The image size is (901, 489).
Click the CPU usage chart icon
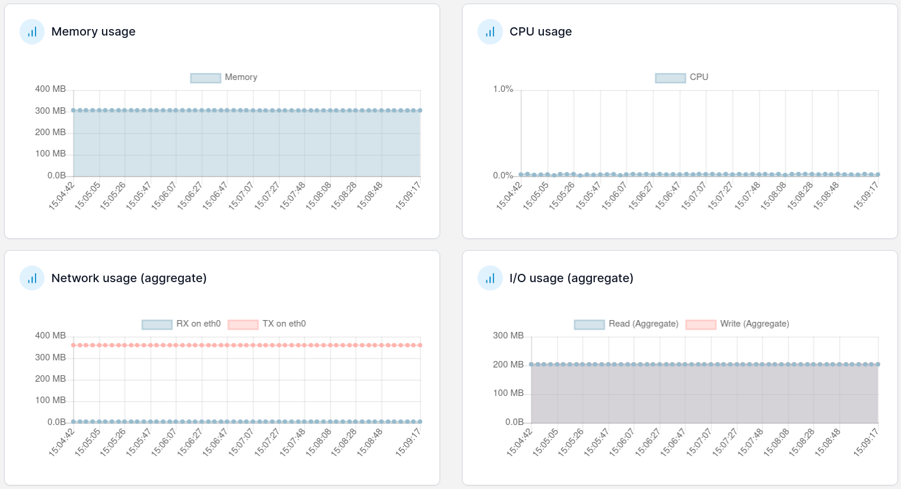coord(488,31)
